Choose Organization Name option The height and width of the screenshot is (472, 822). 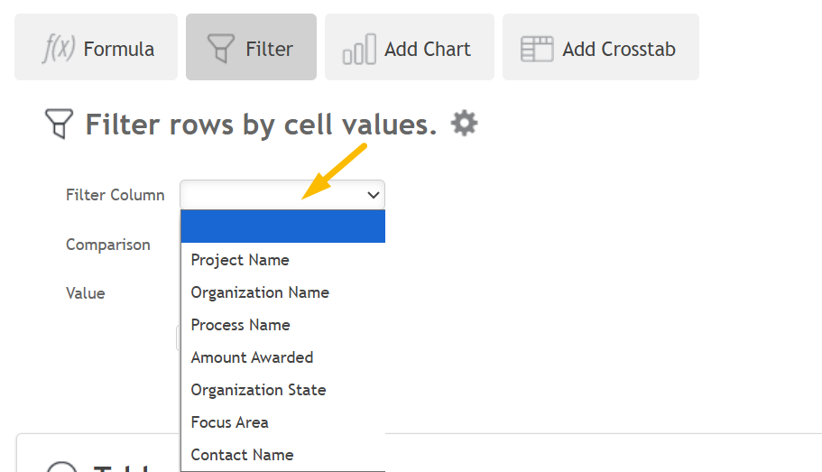click(283, 292)
